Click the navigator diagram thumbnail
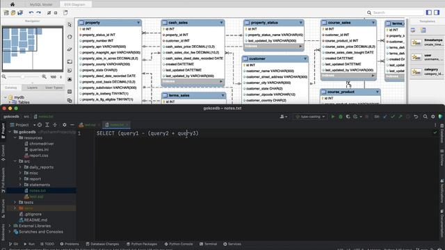The image size is (445, 250). click(x=33, y=49)
